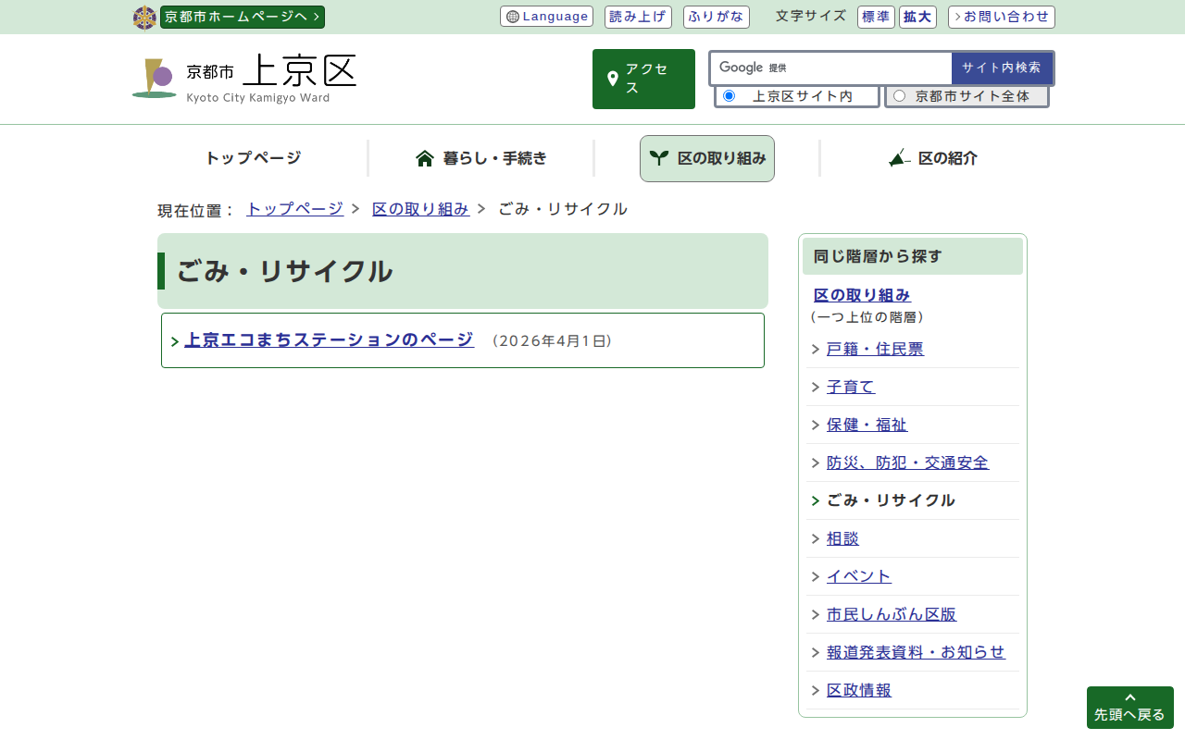1185x740 pixels.
Task: Select the 上京区サイト内 radio button
Action: tap(729, 96)
